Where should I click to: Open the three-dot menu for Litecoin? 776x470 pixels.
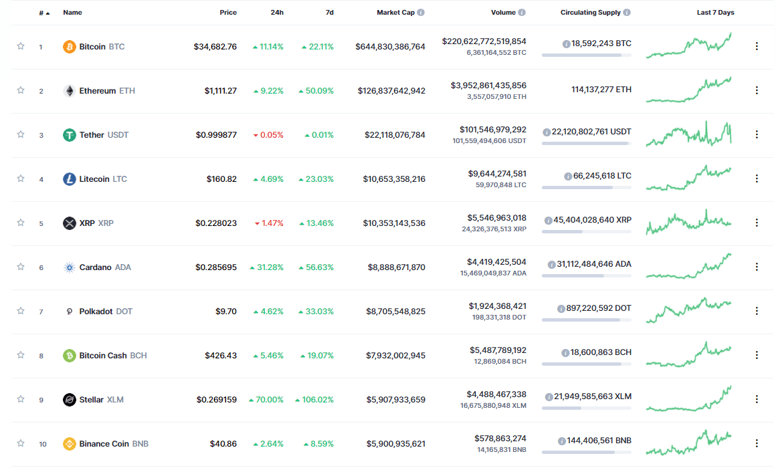coord(757,178)
